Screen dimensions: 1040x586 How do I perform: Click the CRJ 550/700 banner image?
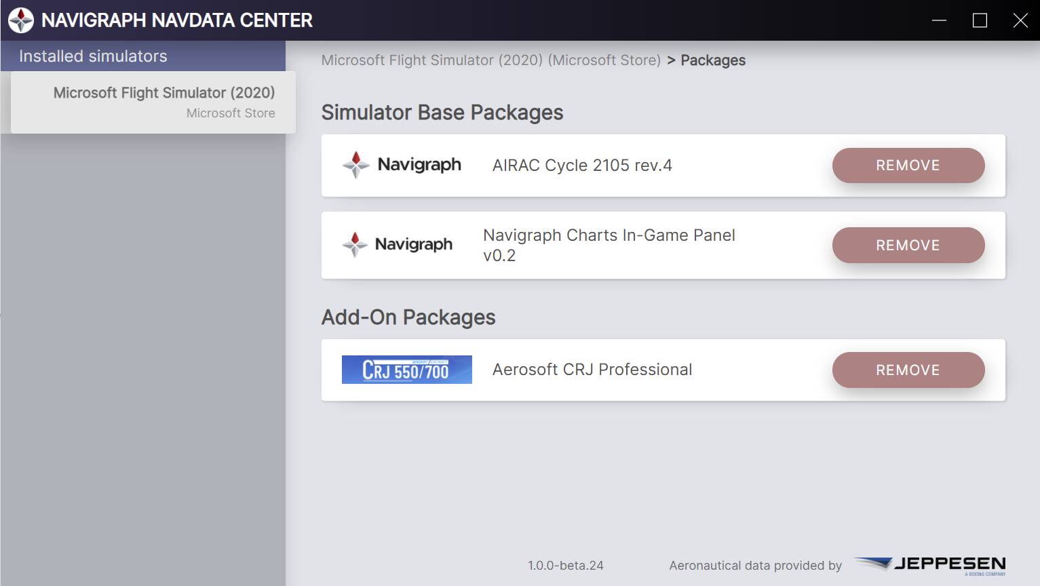click(406, 370)
